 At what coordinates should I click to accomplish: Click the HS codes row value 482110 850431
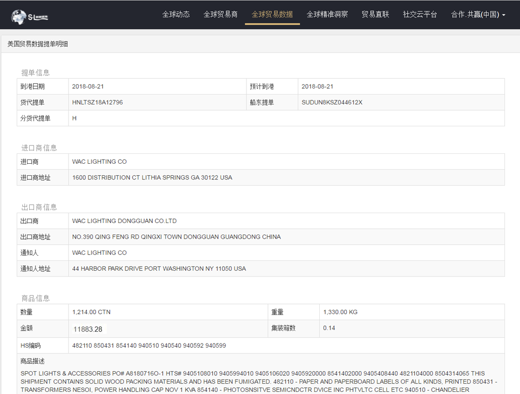(149, 346)
